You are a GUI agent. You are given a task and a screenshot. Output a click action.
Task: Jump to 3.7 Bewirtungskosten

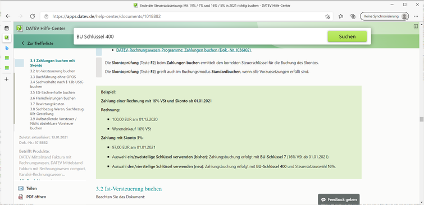[47, 104]
